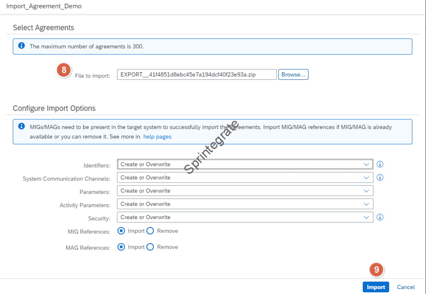Click Browse... to choose a file

pyautogui.click(x=293, y=74)
